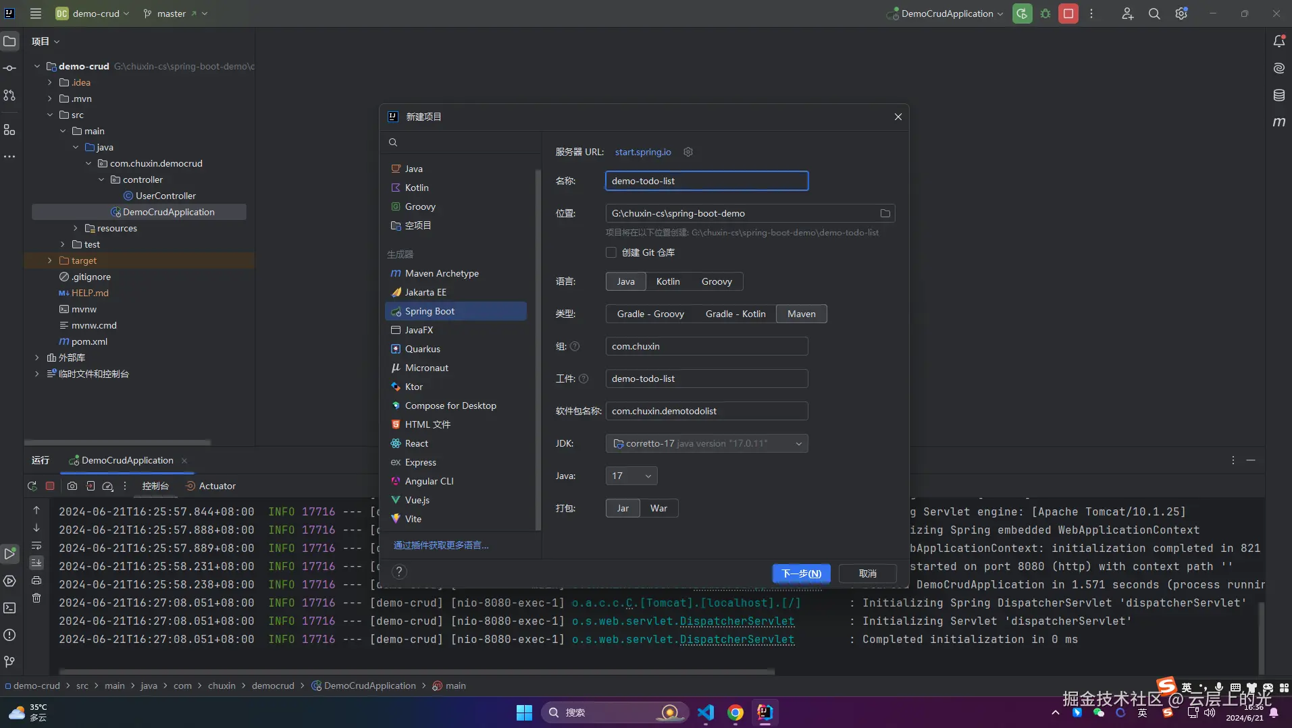Click the 下一步(N) next button
The width and height of the screenshot is (1292, 728).
[x=801, y=573]
